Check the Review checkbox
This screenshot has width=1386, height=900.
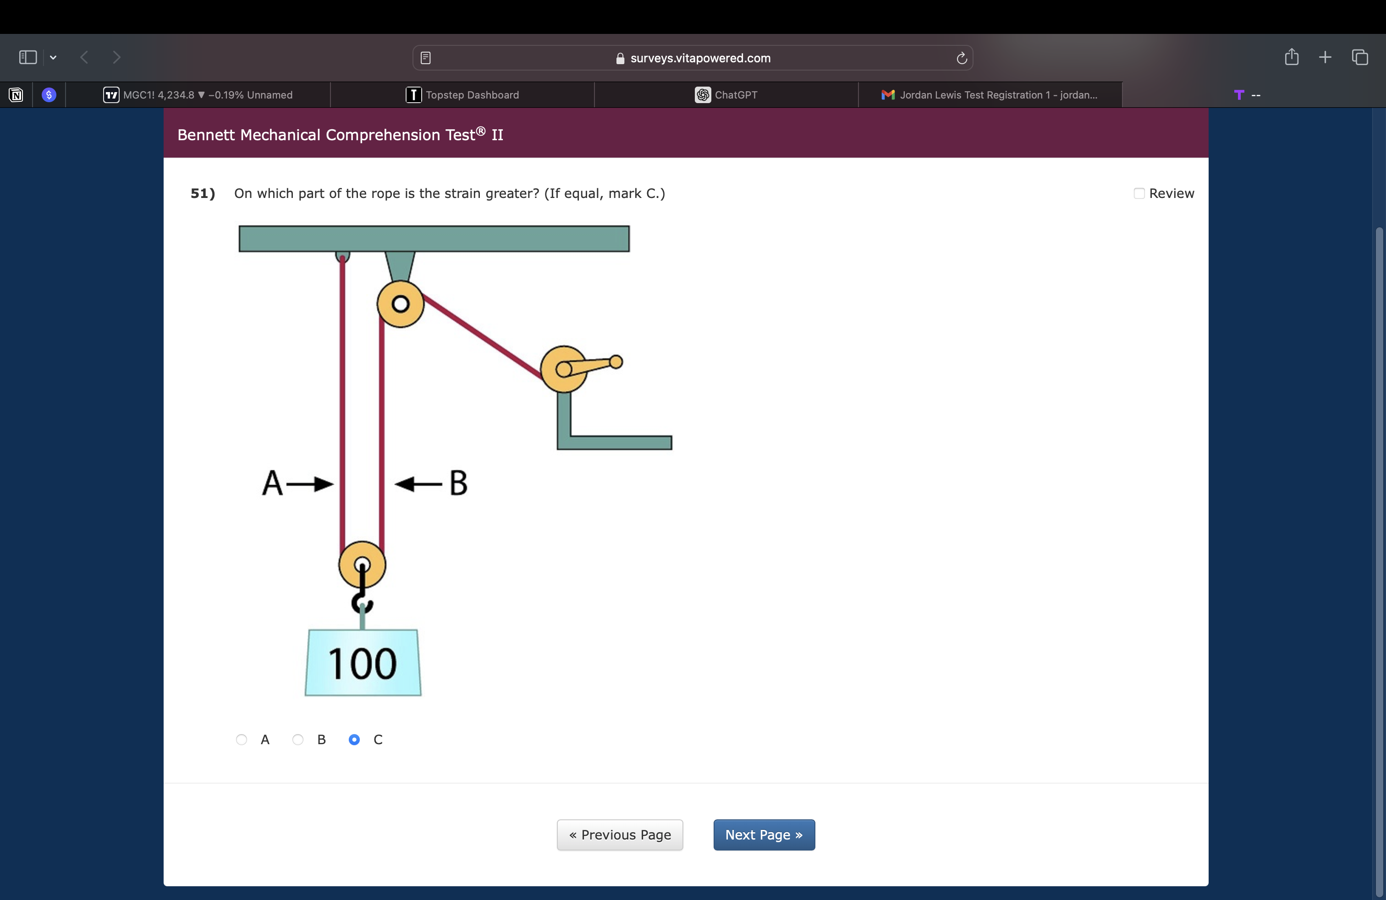click(1139, 193)
